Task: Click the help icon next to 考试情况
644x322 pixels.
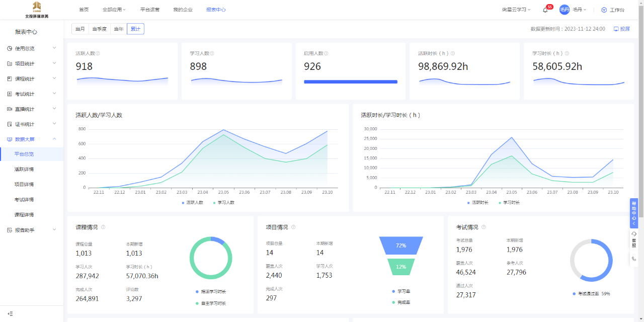Action: point(484,227)
